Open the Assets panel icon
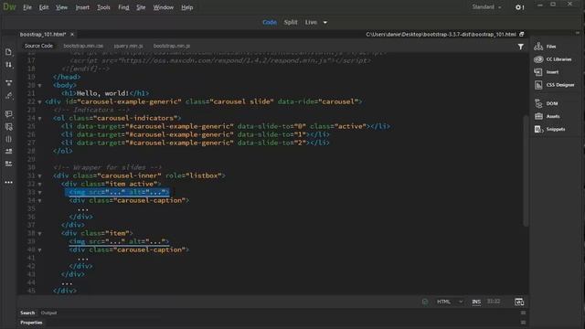 pyautogui.click(x=538, y=116)
